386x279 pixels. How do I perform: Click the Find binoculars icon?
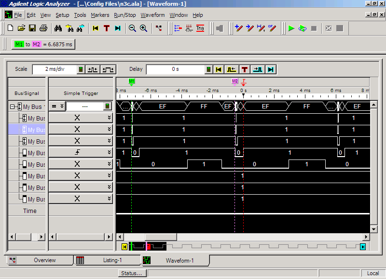click(58, 28)
